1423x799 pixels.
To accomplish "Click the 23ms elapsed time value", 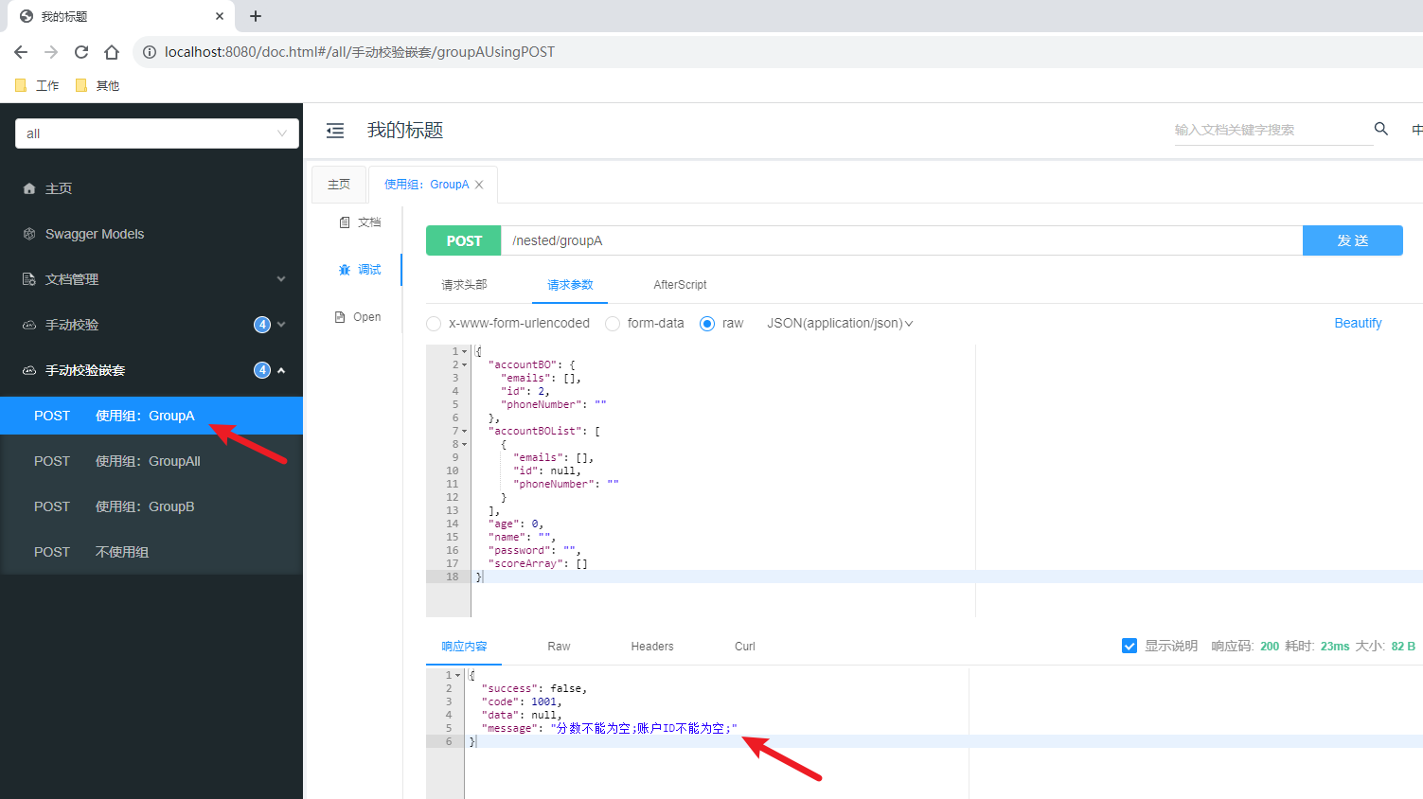I will tap(1335, 647).
